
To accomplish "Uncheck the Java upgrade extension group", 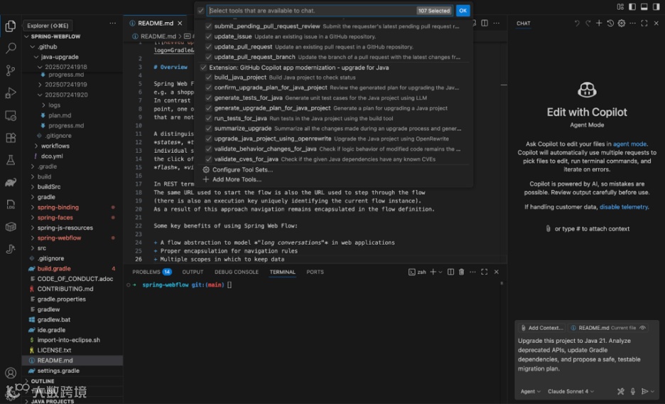I will pos(204,68).
